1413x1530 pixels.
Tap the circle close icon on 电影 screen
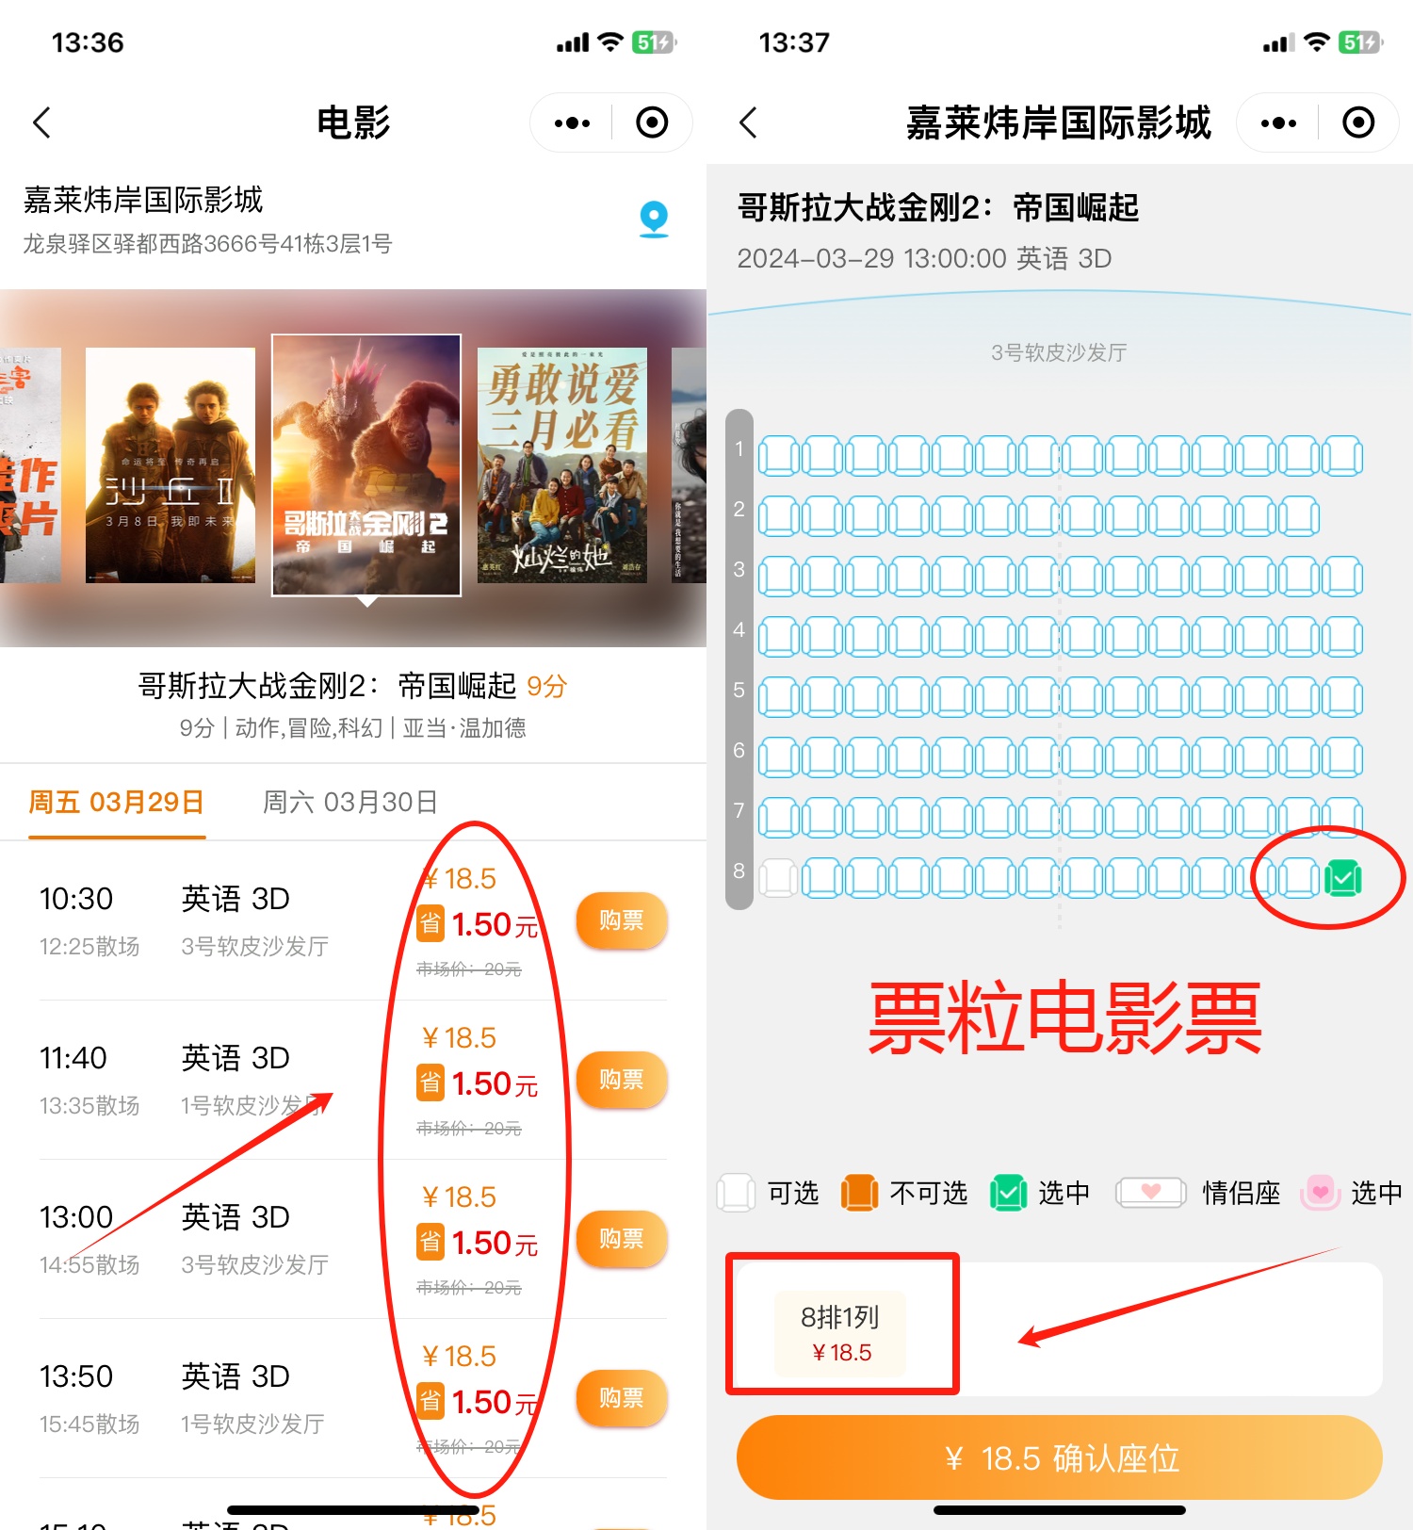pyautogui.click(x=652, y=122)
